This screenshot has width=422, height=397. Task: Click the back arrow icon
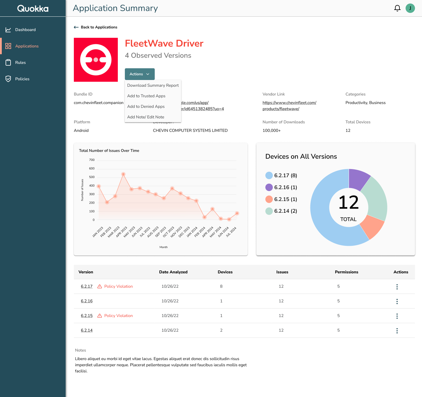point(76,27)
